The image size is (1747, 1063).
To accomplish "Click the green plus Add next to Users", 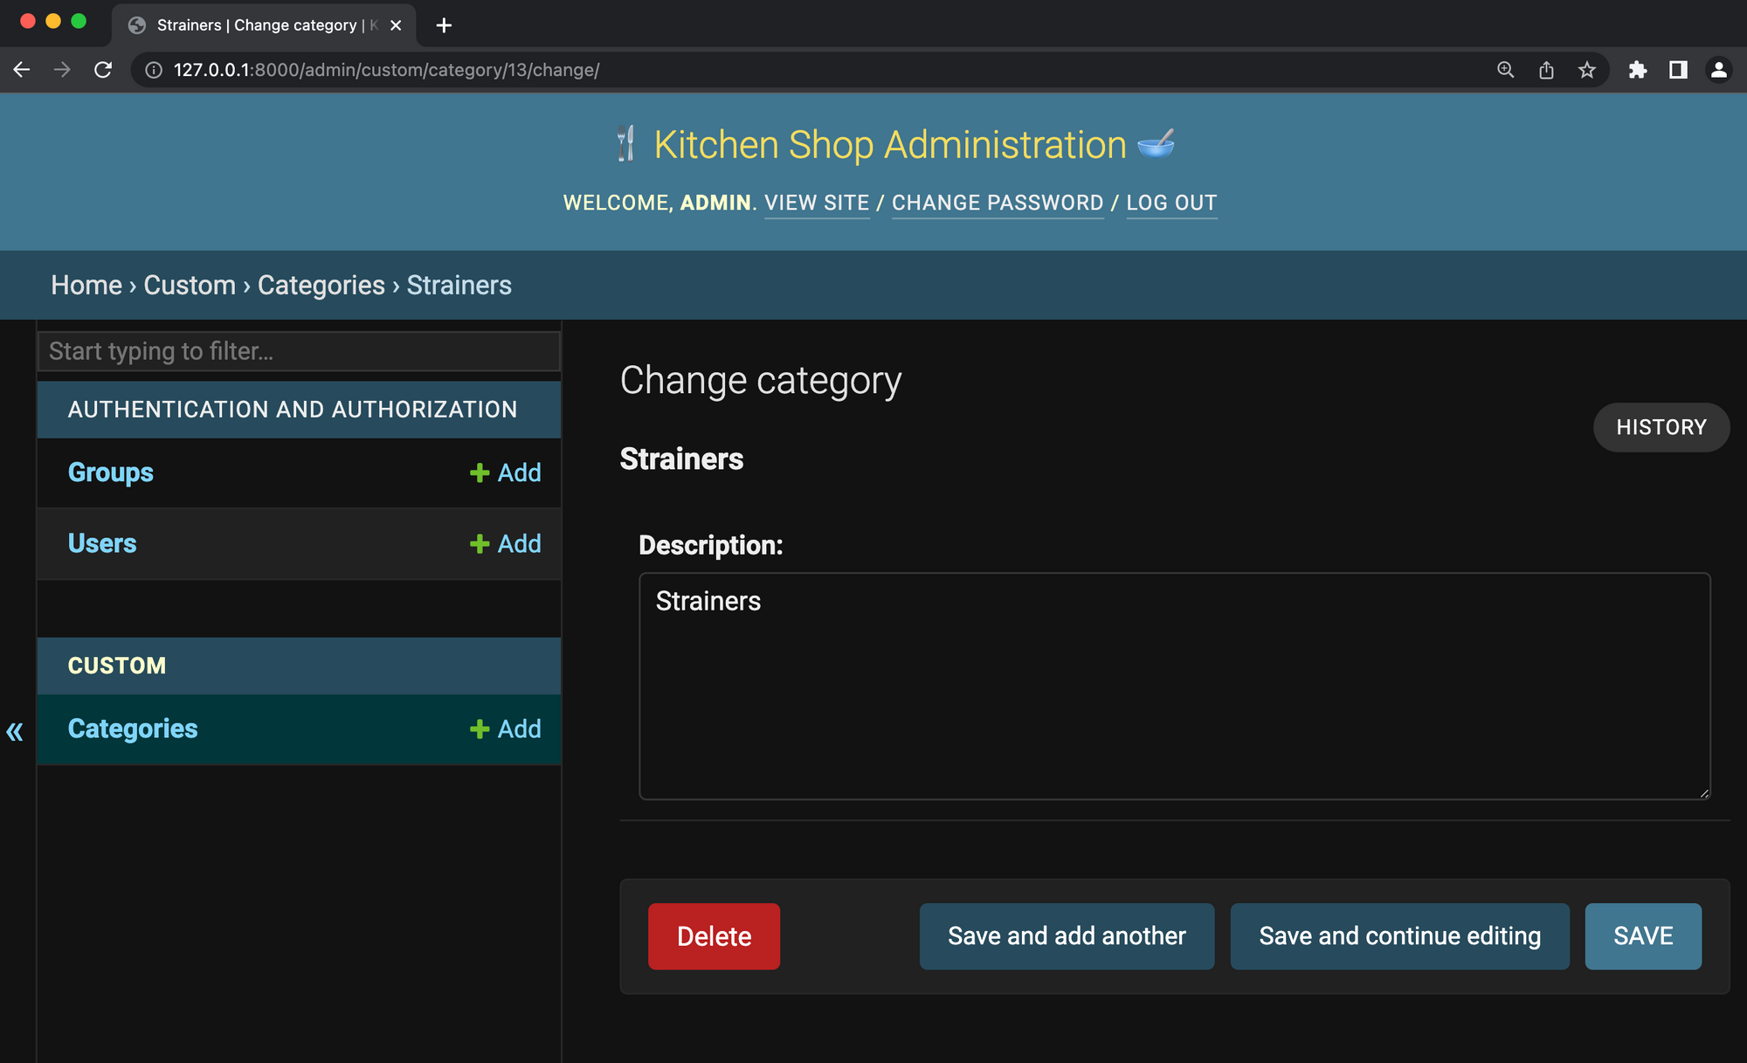I will pyautogui.click(x=505, y=543).
